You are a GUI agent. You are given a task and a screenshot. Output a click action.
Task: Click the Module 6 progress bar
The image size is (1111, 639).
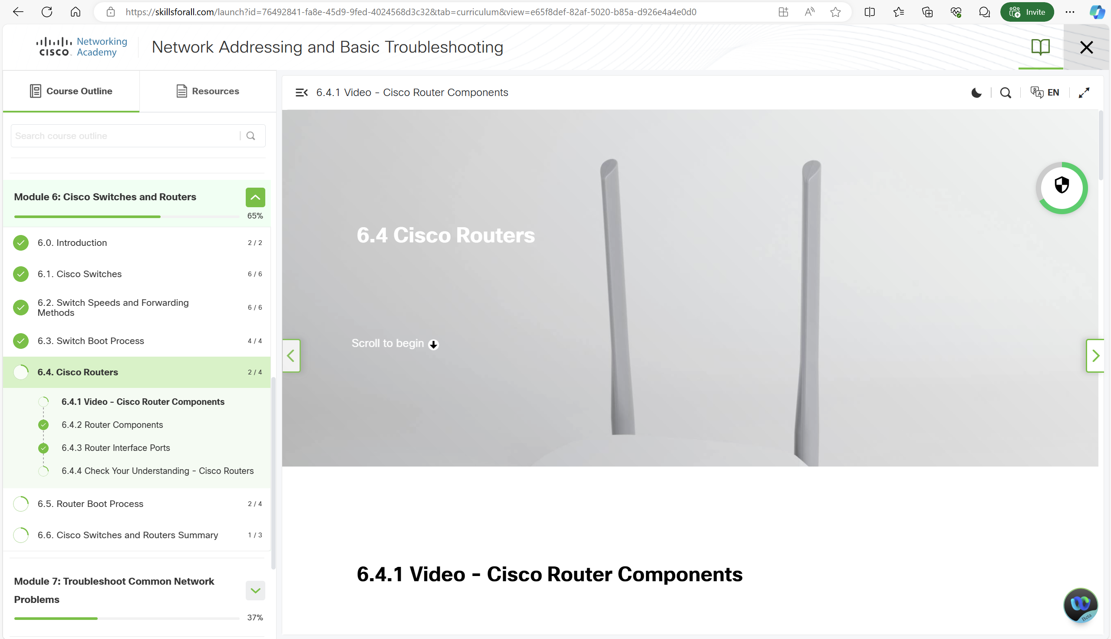pos(126,216)
